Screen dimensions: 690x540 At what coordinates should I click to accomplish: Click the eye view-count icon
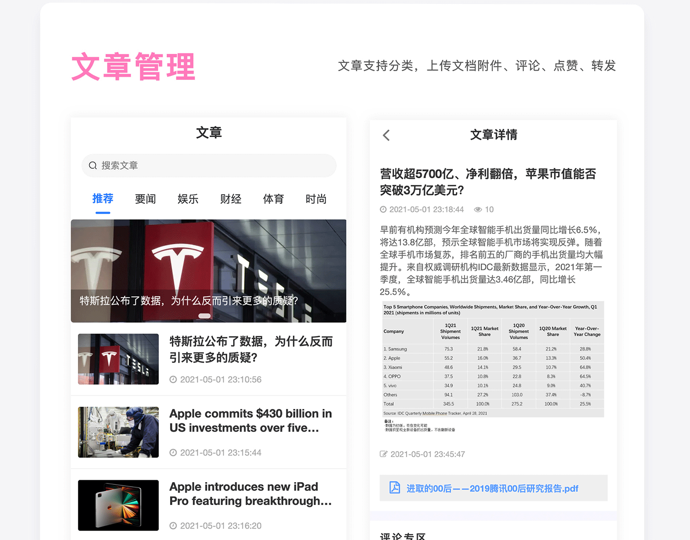(478, 210)
